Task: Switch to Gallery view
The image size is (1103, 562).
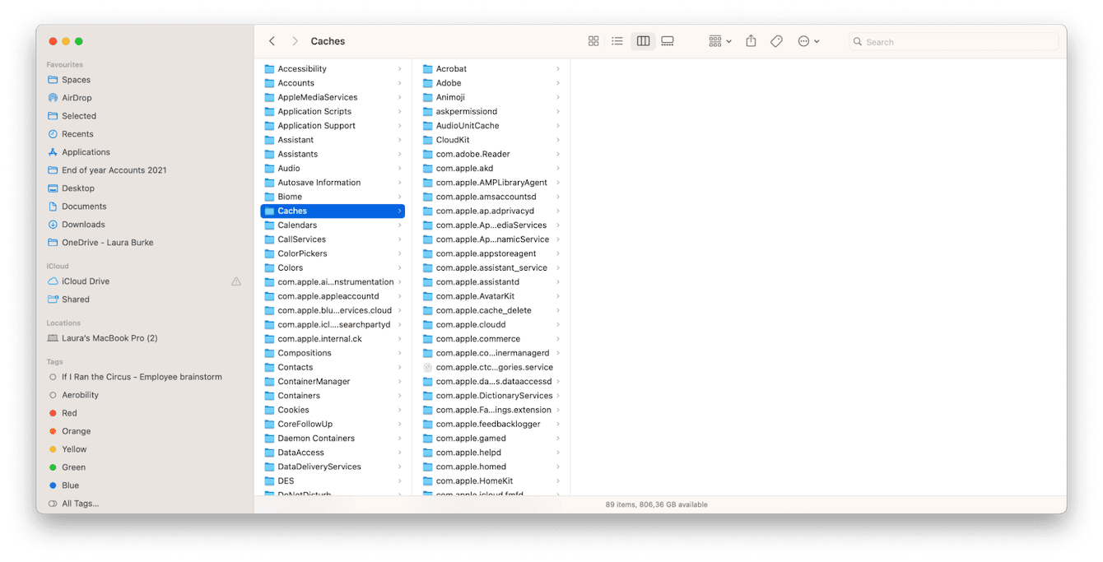Action: 668,40
